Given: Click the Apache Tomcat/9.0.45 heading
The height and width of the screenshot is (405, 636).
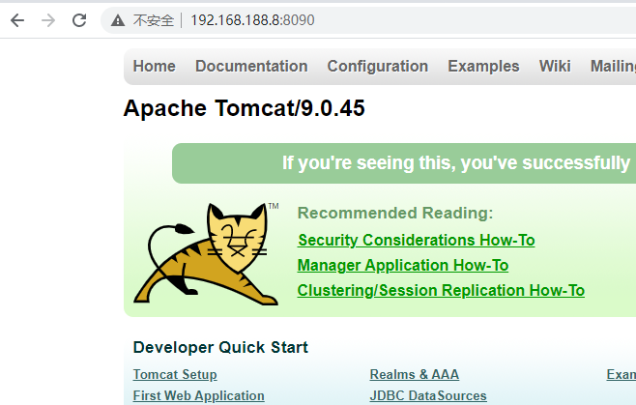Looking at the screenshot, I should point(245,108).
